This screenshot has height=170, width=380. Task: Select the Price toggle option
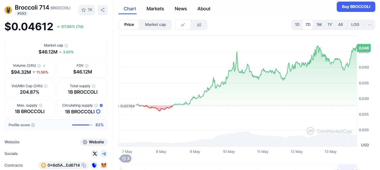point(129,25)
